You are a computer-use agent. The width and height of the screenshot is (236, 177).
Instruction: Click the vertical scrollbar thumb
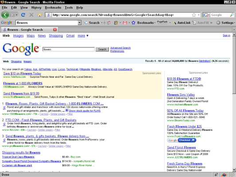pos(234,65)
